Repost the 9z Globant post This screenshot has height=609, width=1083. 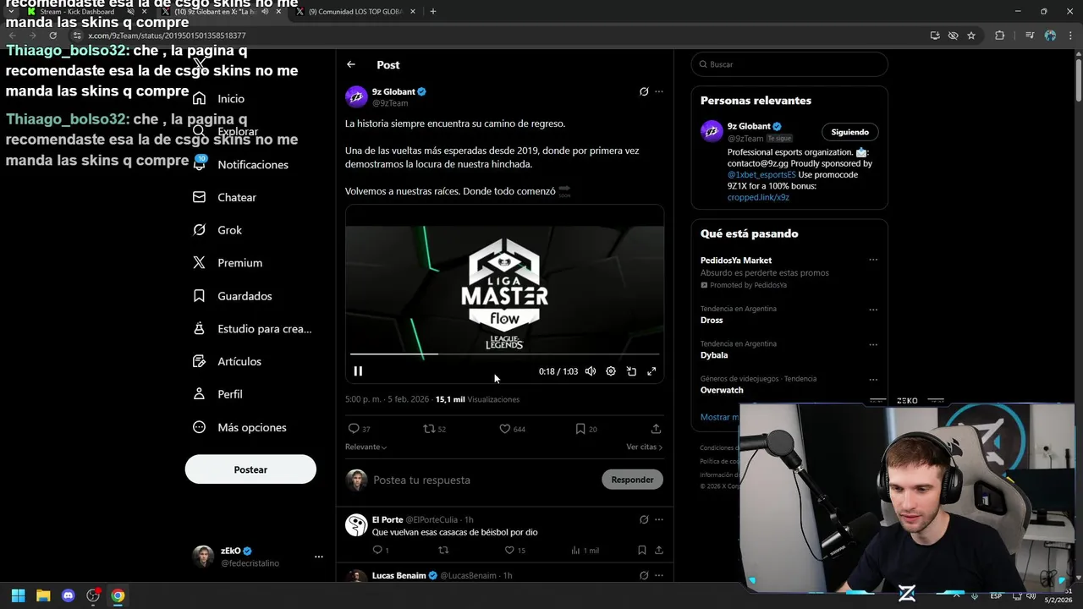tap(434, 429)
